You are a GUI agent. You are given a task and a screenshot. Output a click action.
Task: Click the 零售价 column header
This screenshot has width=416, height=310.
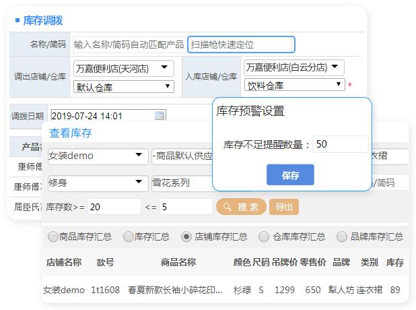coord(313,262)
